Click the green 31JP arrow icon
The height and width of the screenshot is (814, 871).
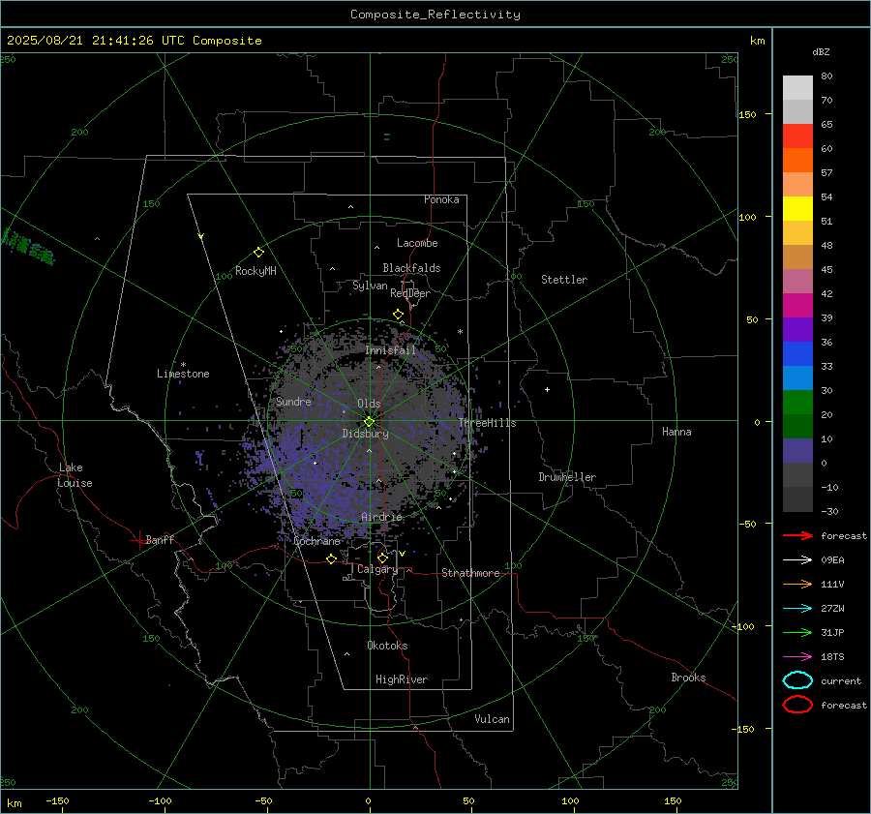pos(797,632)
